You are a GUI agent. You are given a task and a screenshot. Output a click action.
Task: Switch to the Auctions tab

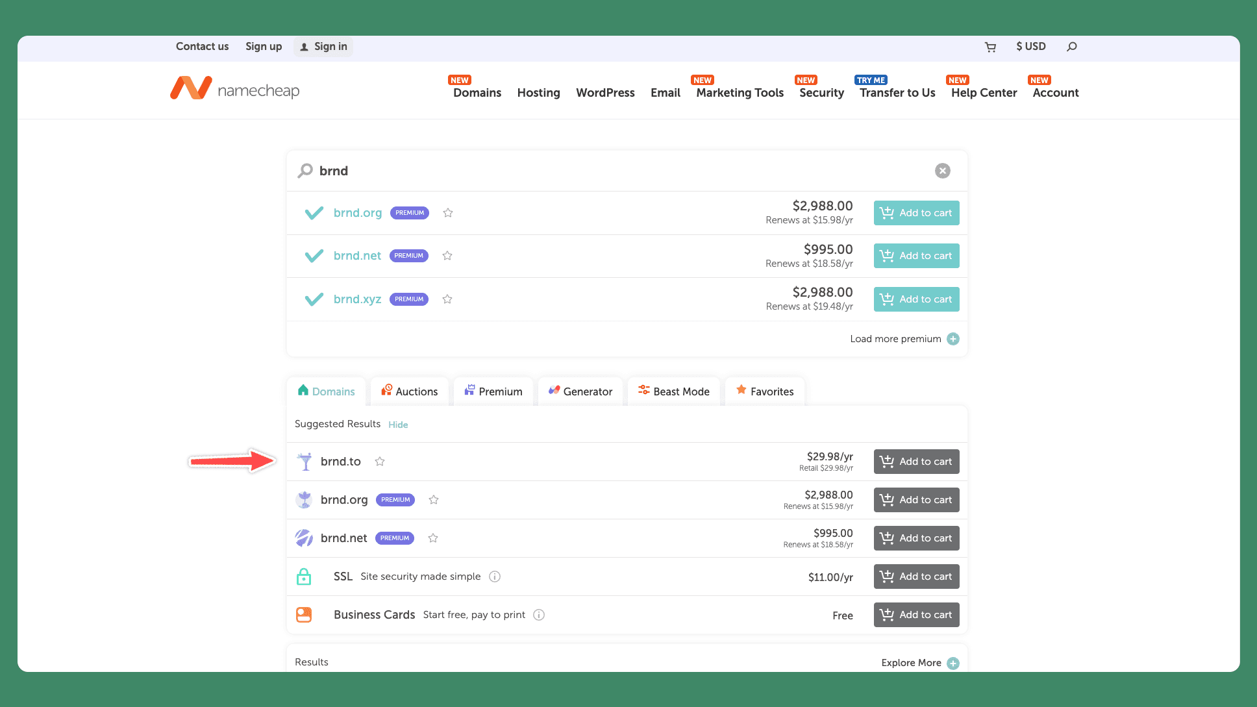(x=410, y=391)
